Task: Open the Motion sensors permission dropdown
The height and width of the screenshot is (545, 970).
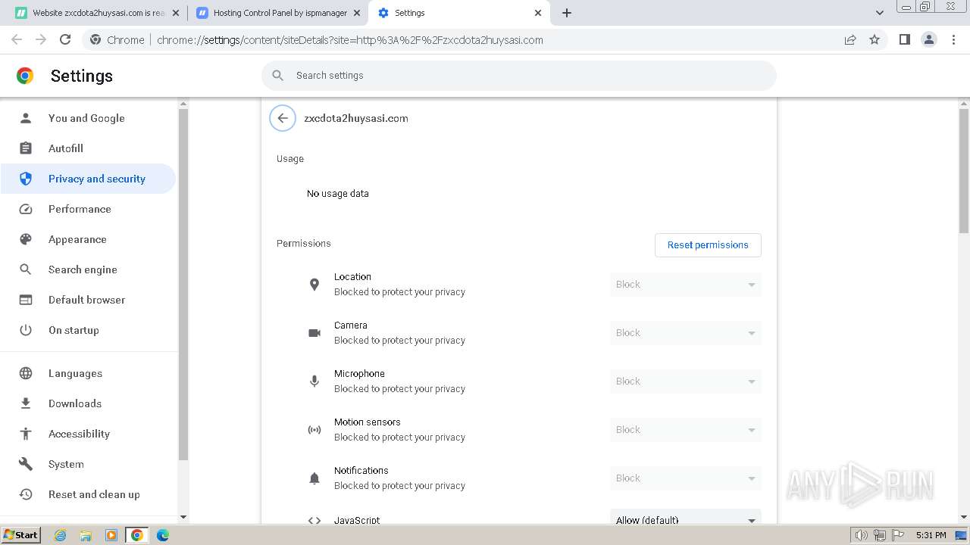Action: (x=686, y=430)
